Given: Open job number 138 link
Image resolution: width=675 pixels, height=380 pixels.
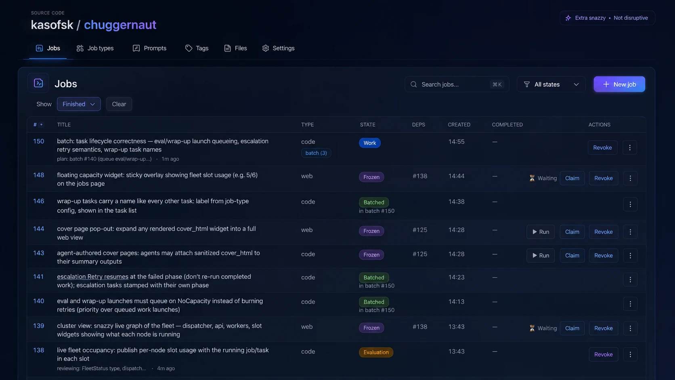Looking at the screenshot, I should (x=38, y=350).
